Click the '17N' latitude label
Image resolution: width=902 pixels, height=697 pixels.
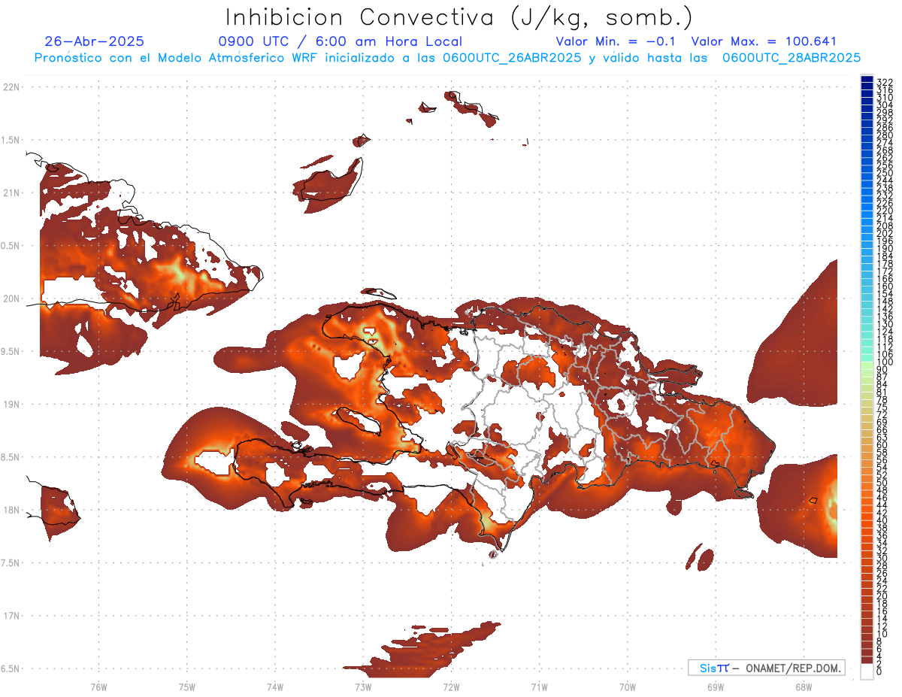coord(12,616)
